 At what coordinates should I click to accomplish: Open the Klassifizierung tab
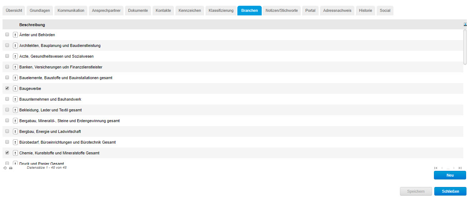221,10
